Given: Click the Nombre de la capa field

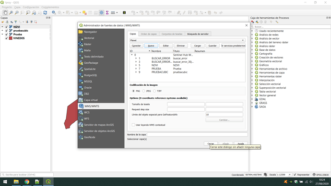Looking at the screenshot, I should coord(197,134).
